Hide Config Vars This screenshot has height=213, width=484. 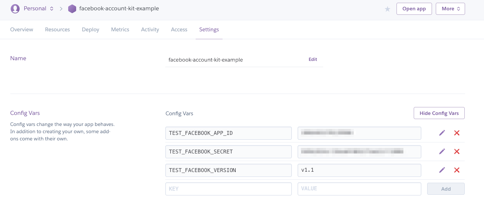pos(439,113)
